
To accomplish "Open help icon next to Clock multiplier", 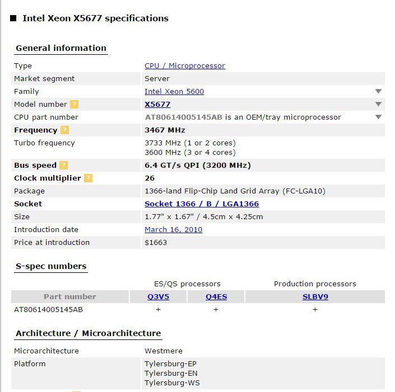I will [x=88, y=178].
